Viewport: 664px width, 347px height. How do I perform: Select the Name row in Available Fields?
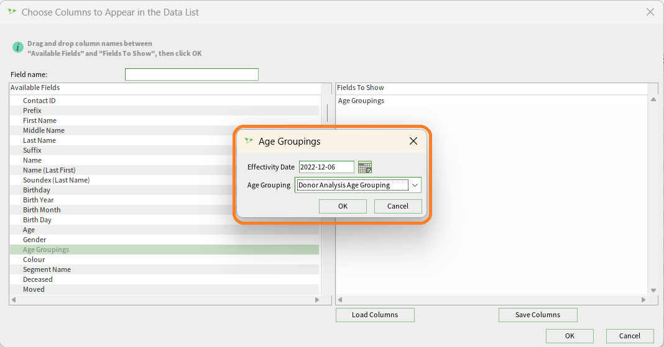(164, 160)
